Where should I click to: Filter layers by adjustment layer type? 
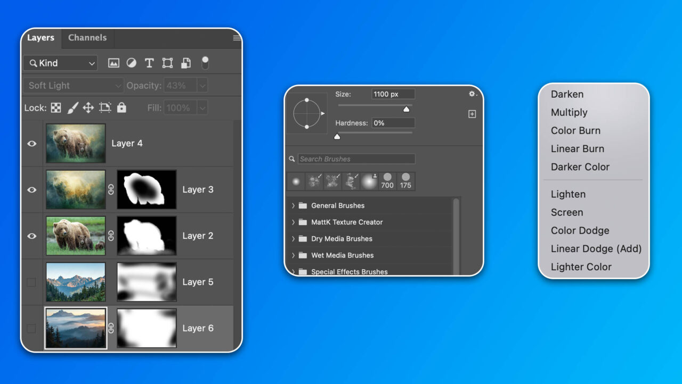[131, 63]
